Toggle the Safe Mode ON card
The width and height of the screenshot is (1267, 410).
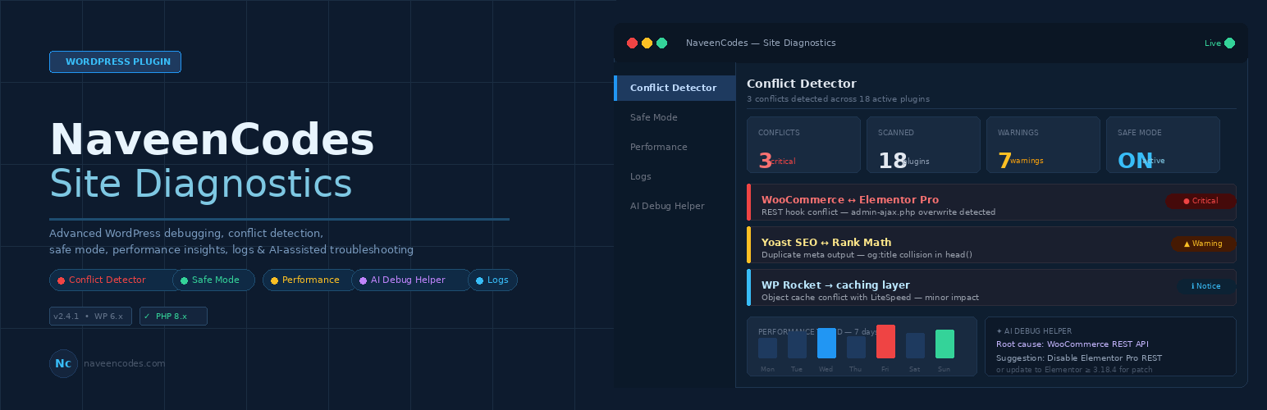pos(1163,144)
